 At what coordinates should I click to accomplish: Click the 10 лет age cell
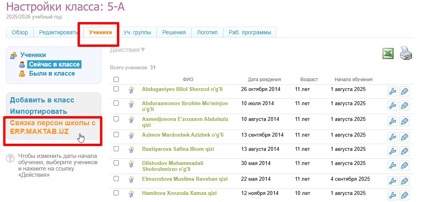(x=302, y=193)
